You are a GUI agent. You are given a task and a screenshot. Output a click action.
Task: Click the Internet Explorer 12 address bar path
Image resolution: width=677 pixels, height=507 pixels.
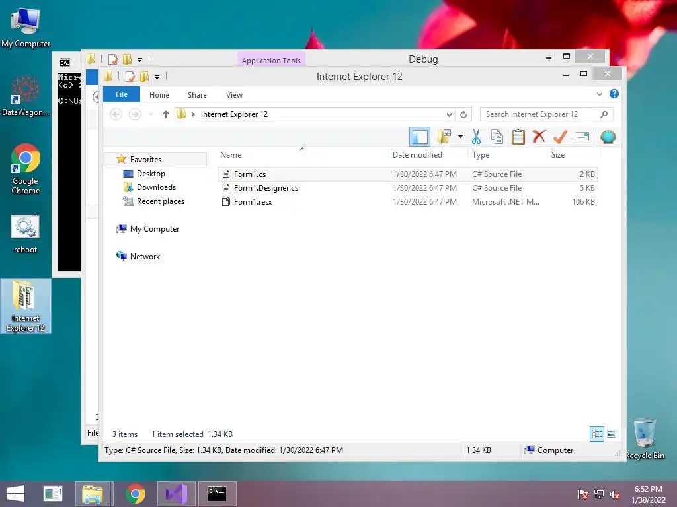pos(234,114)
